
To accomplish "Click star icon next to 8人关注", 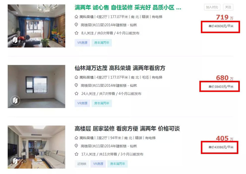I will coord(76,33).
